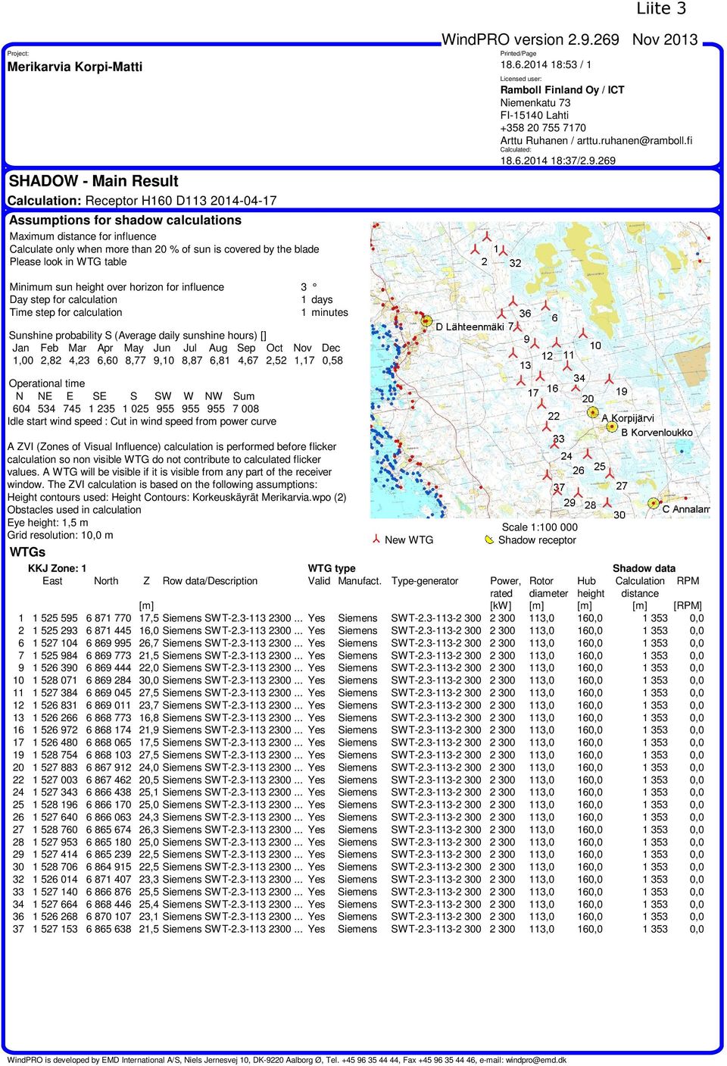Viewport: 727px width, 1066px height.
Task: Select the 'Shadow data' column group header
Action: 644,568
